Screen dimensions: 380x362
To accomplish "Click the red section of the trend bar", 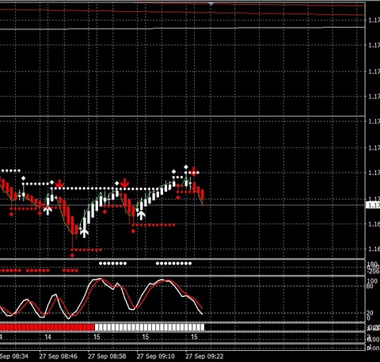I will [47, 327].
